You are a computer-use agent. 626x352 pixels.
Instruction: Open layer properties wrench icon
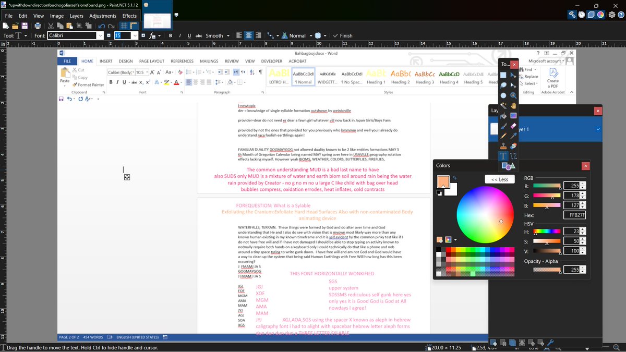click(550, 342)
